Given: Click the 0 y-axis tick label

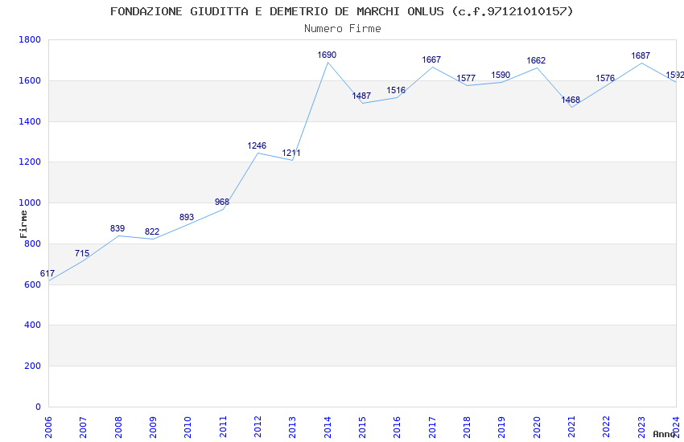Looking at the screenshot, I should coord(39,407).
